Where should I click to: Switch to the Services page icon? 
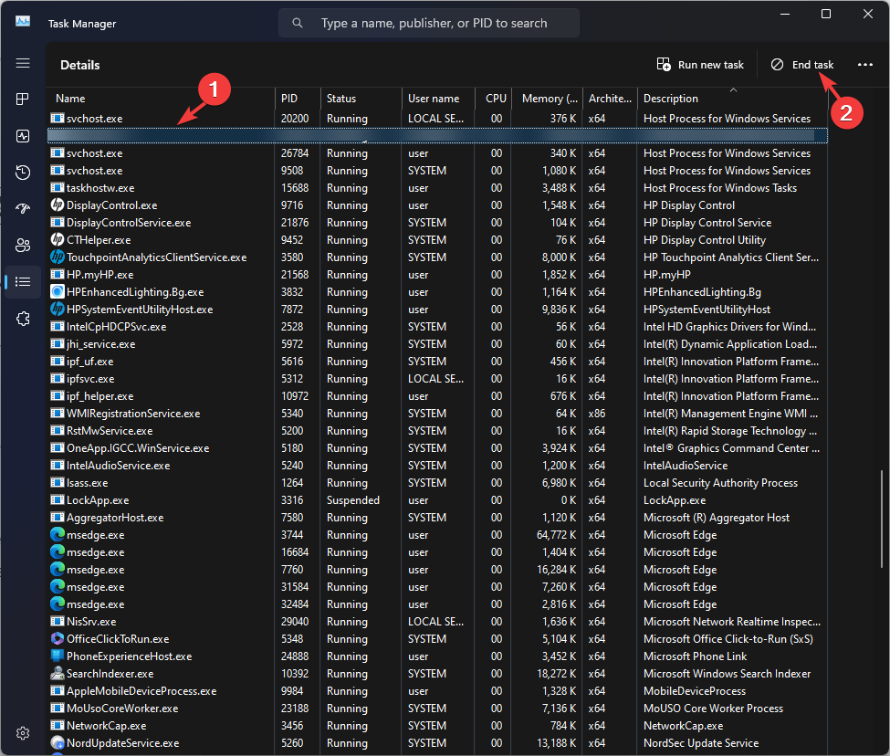tap(23, 319)
